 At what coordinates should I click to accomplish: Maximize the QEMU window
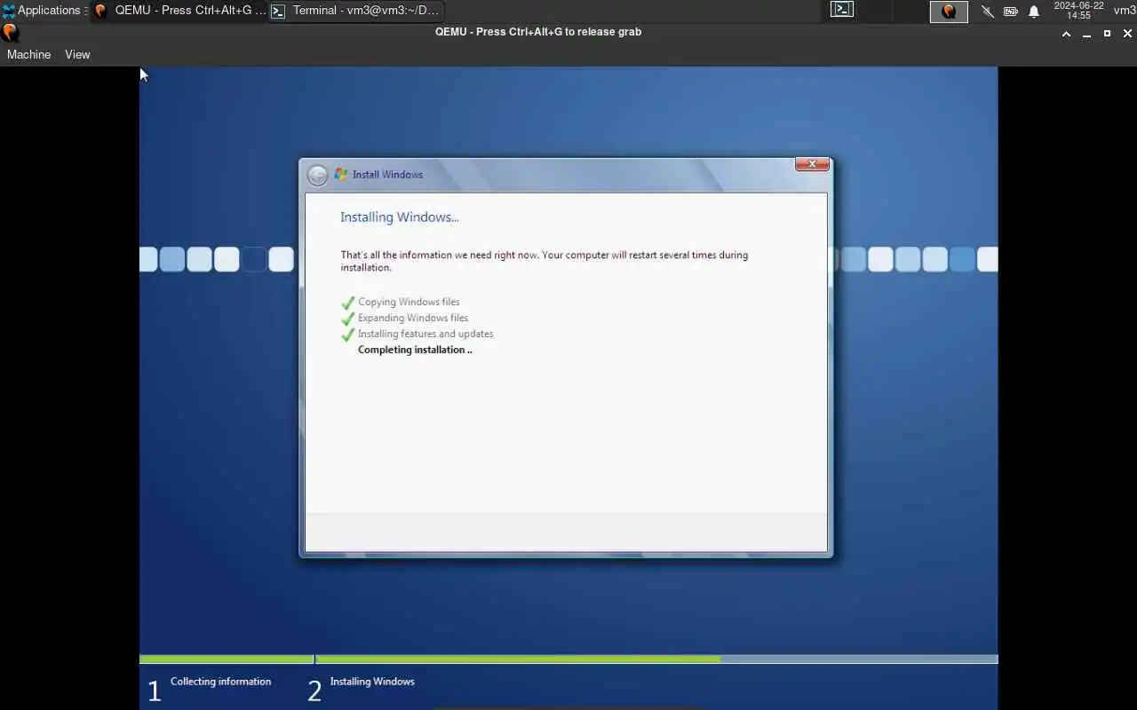pyautogui.click(x=1107, y=33)
